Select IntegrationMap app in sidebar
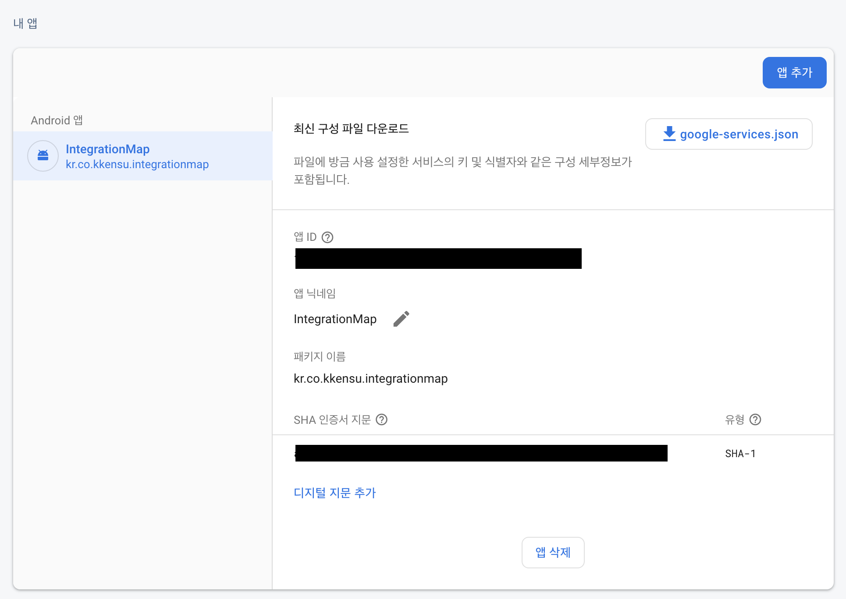Image resolution: width=846 pixels, height=599 pixels. (x=108, y=149)
